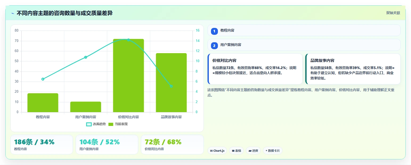Click the 价格对比内容 x-axis label
This screenshot has width=411, height=165.
pos(128,117)
